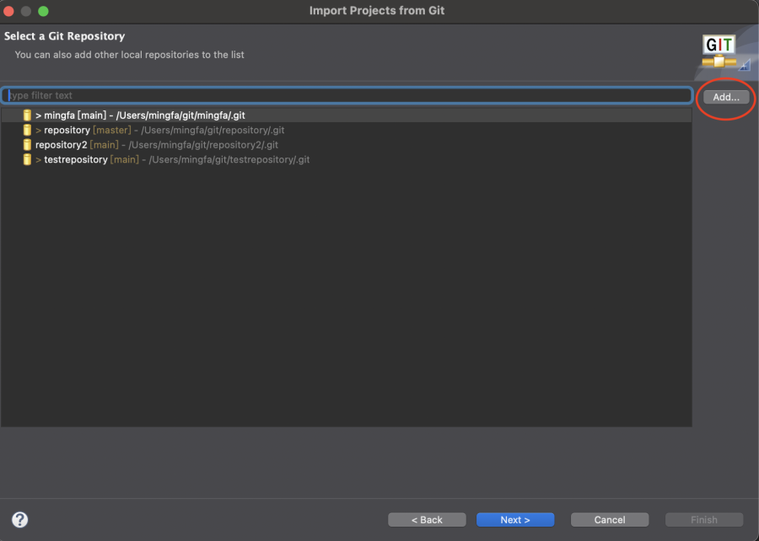Click the repository2 database icon
This screenshot has height=541, width=759.
[27, 145]
